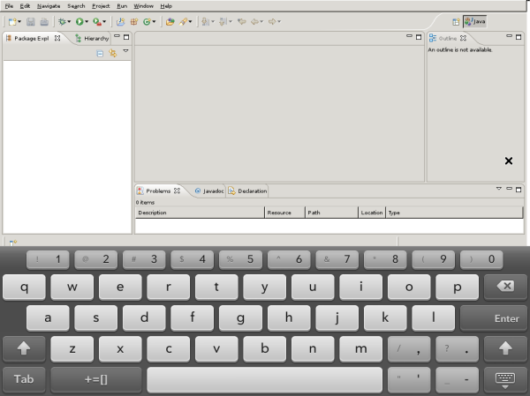Navigate Forward with the right arrow icon

click(272, 22)
